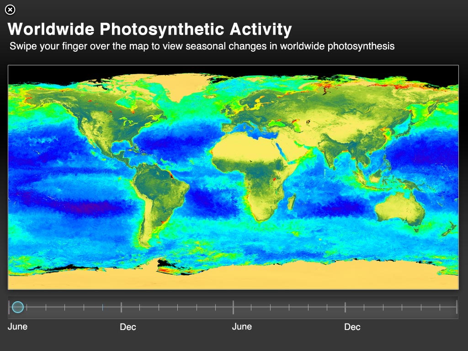Close the Worldwide Photosynthetic Activity view
Image resolution: width=468 pixels, height=351 pixels.
pos(10,10)
